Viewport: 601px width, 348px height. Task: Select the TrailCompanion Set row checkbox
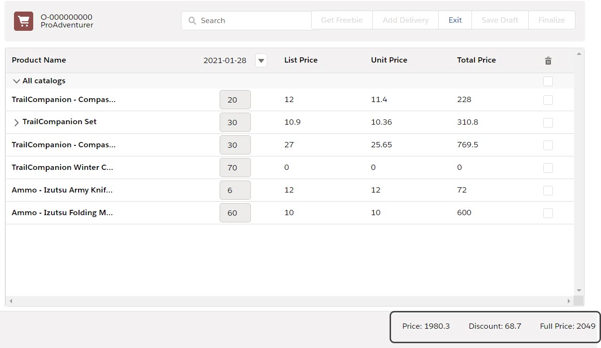pyautogui.click(x=548, y=123)
